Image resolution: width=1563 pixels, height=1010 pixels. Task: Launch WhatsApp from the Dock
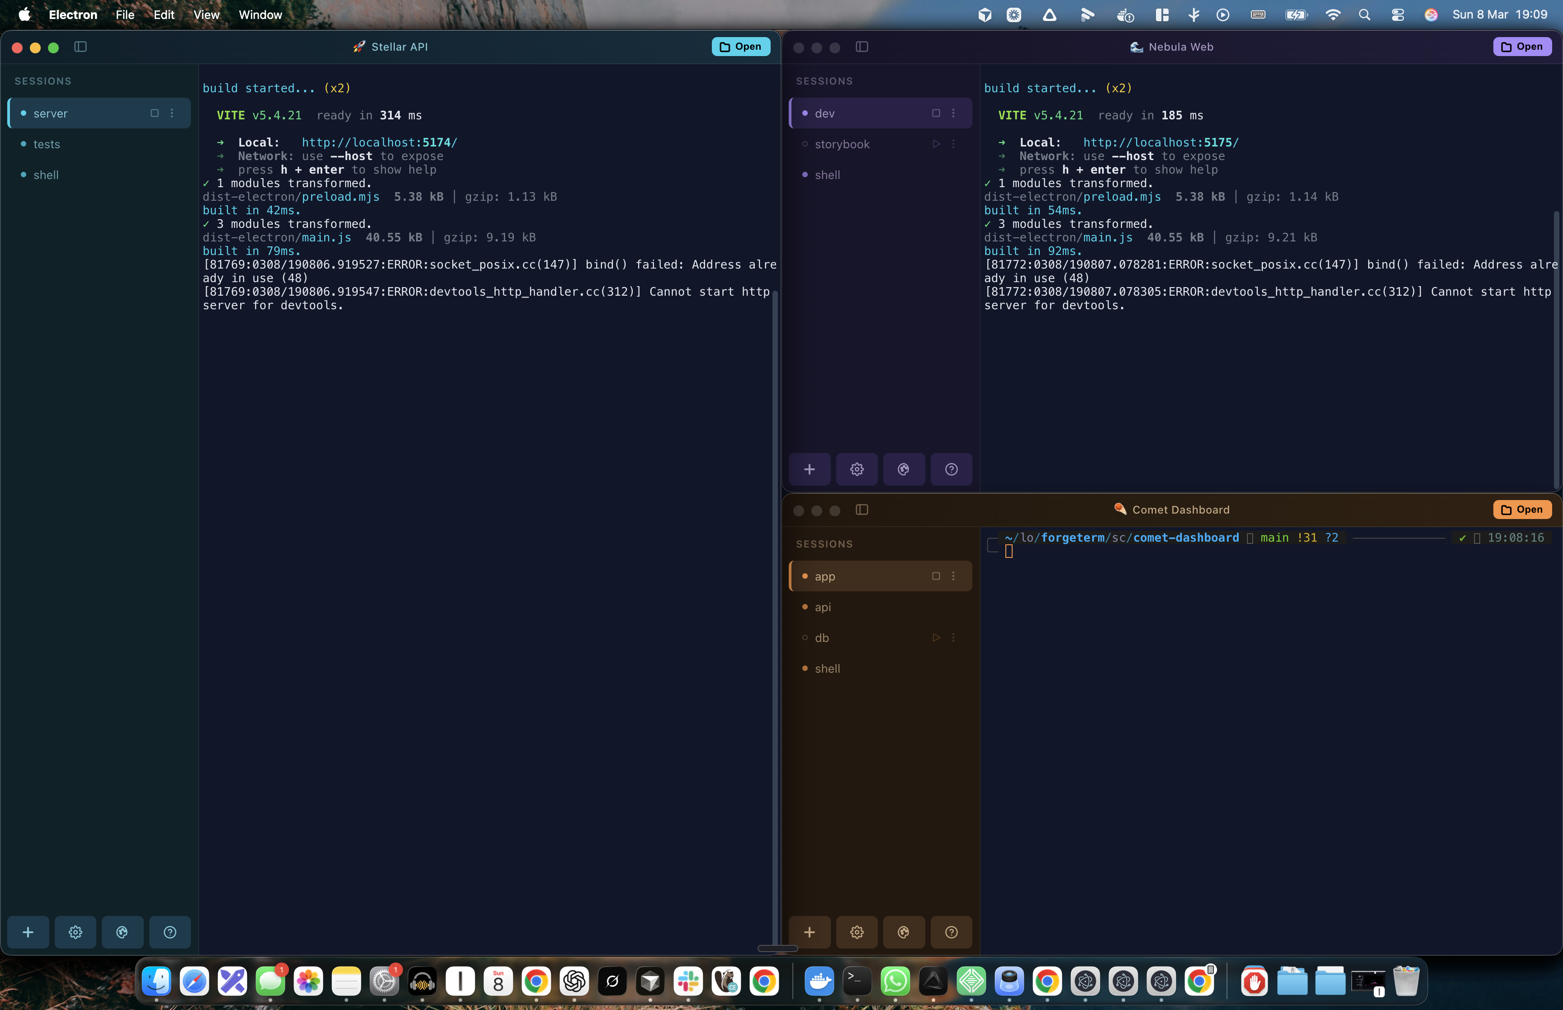896,981
